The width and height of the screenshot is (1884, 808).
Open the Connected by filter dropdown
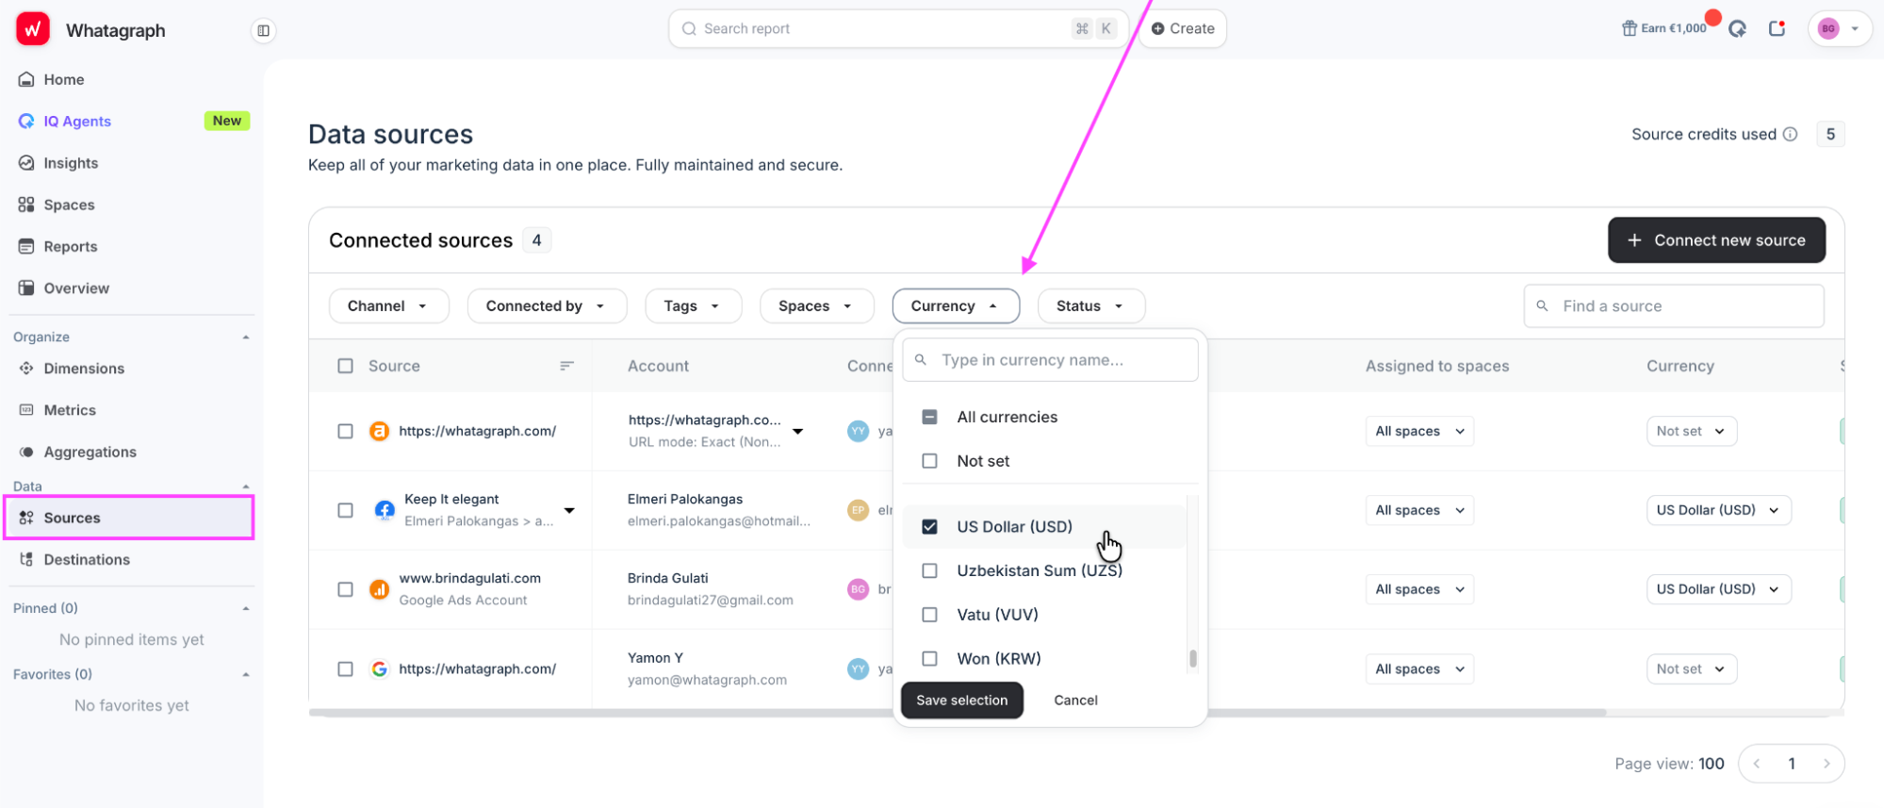[547, 305]
